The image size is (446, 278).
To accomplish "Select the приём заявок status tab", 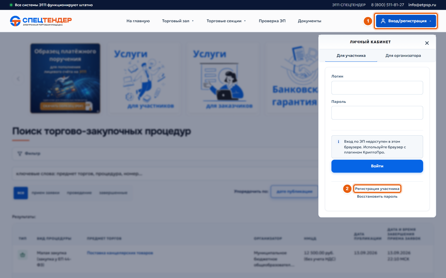I will coord(45,193).
